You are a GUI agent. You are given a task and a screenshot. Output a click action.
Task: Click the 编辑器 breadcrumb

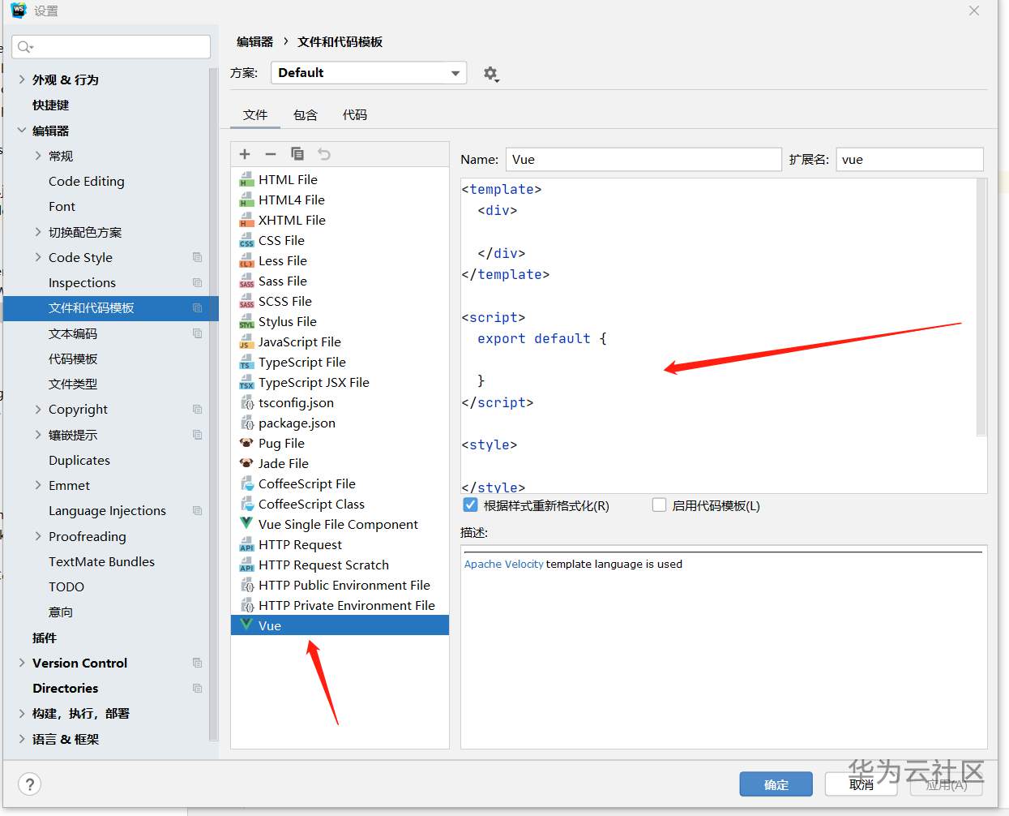254,41
